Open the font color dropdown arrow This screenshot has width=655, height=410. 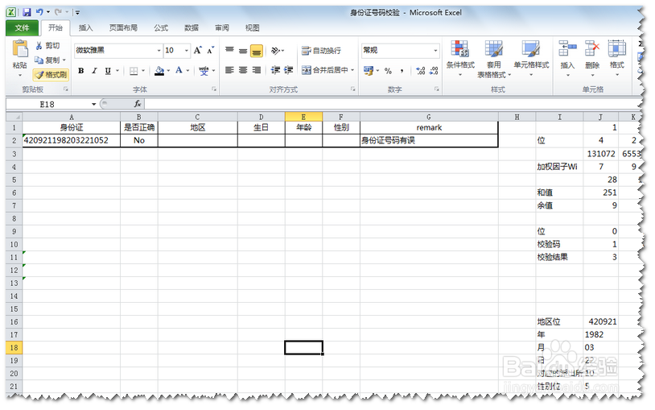click(187, 71)
